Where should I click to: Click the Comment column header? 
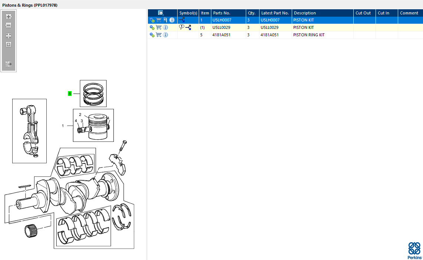(x=410, y=13)
